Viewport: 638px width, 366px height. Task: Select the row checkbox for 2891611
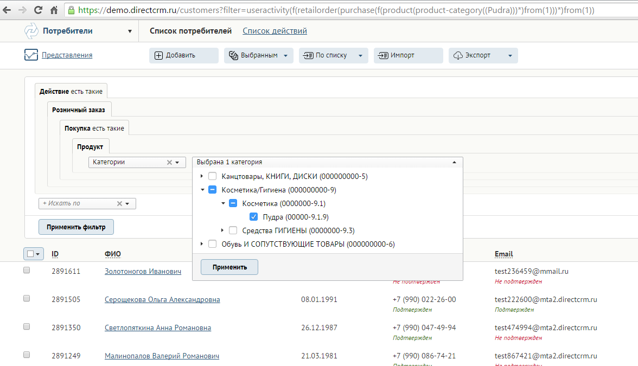(x=27, y=271)
